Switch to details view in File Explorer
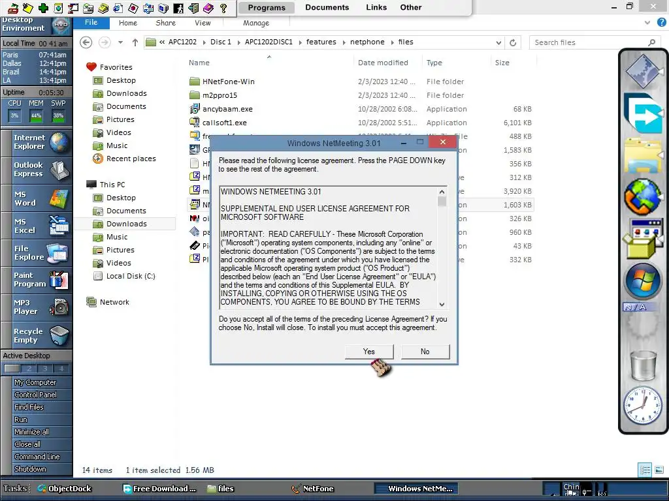669x501 pixels. (x=645, y=470)
